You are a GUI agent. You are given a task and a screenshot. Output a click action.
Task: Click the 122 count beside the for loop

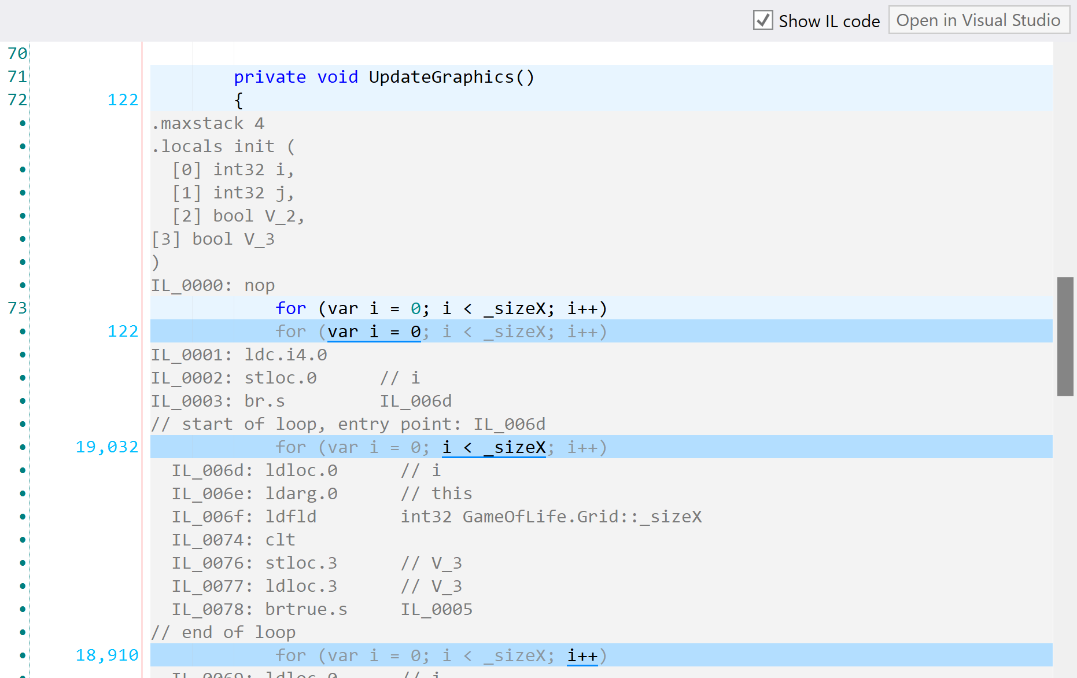click(x=123, y=331)
